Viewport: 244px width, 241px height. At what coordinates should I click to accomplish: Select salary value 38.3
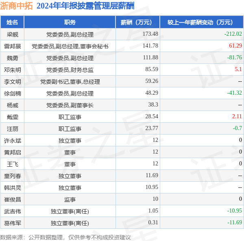tap(153, 104)
